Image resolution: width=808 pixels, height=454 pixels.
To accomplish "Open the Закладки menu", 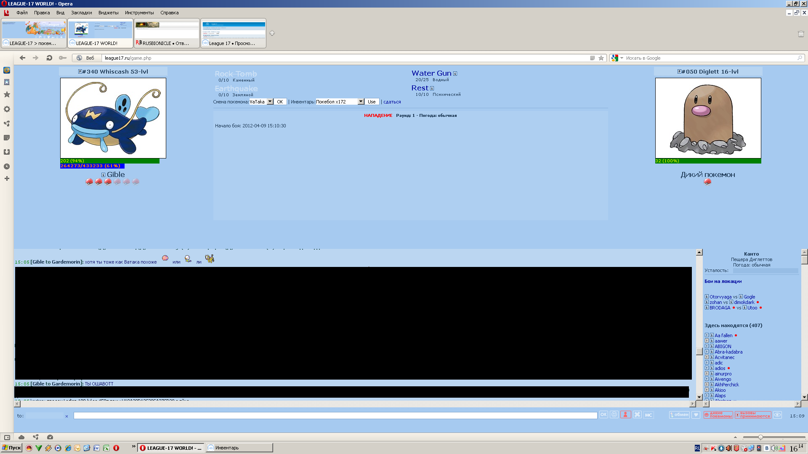I will tap(81, 13).
